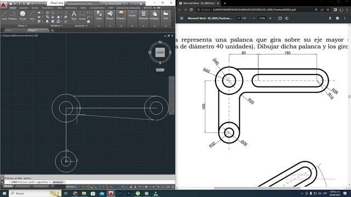Select the Texto annotation tool
Viewport: 351px width, 197px height.
pos(74,16)
